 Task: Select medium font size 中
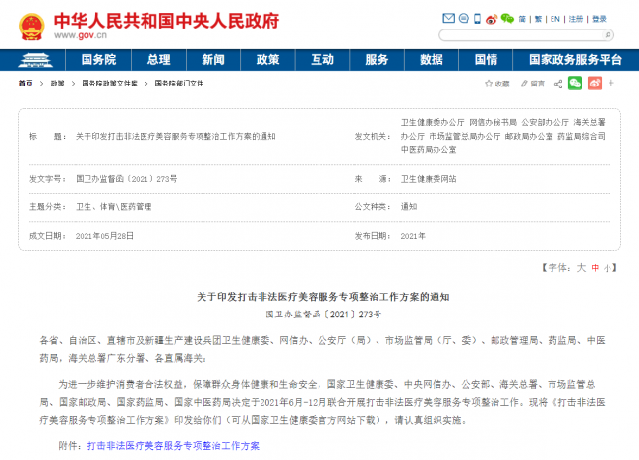(x=595, y=267)
